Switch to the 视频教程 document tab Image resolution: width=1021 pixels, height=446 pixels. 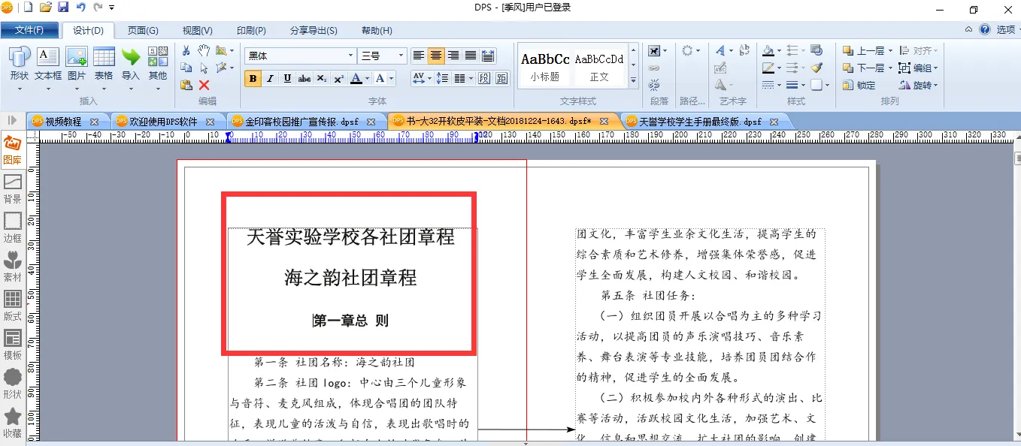[63, 121]
